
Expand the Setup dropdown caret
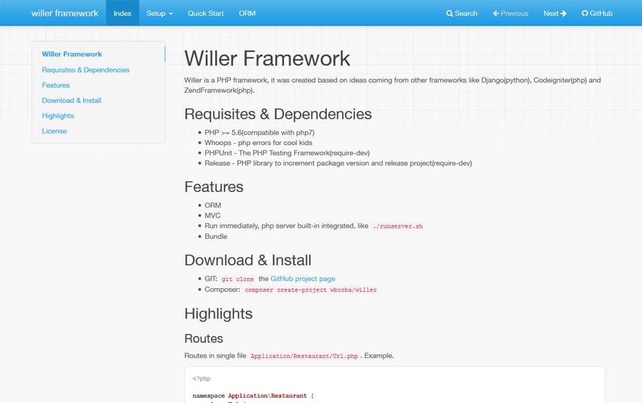(171, 14)
